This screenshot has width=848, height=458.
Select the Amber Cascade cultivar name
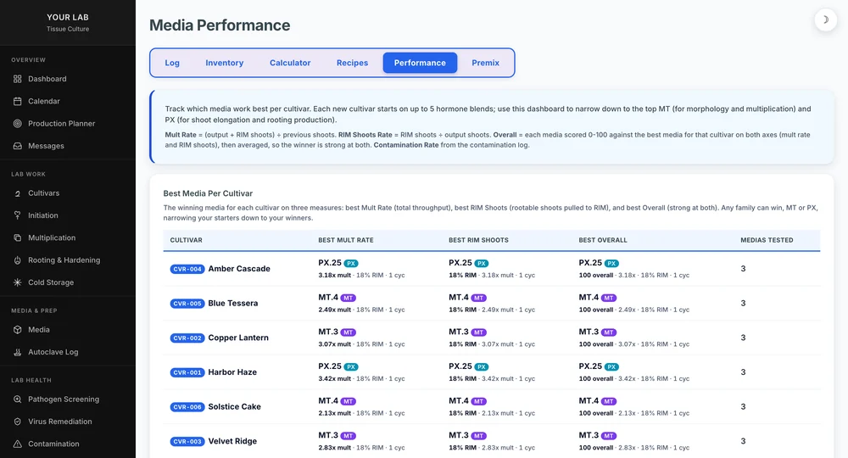tap(239, 269)
